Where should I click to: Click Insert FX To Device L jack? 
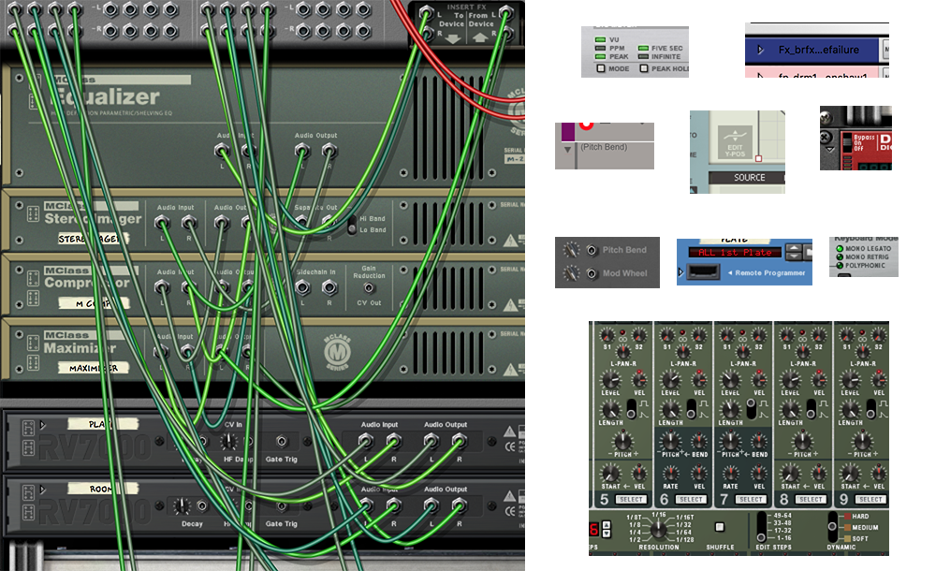[426, 12]
